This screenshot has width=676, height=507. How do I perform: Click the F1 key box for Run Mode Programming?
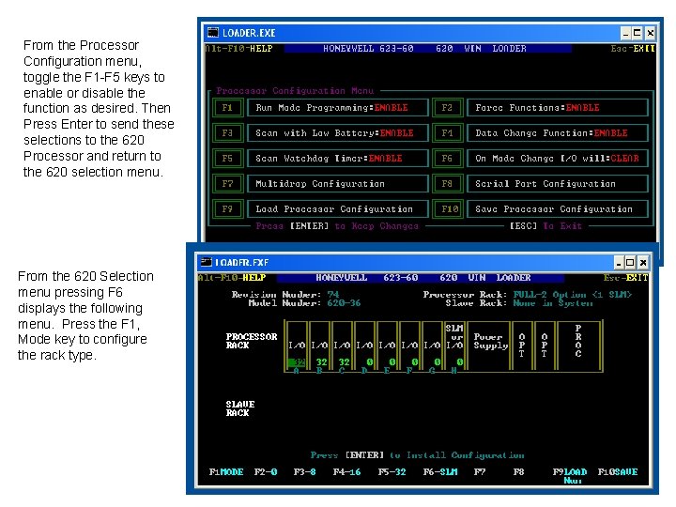pyautogui.click(x=227, y=107)
